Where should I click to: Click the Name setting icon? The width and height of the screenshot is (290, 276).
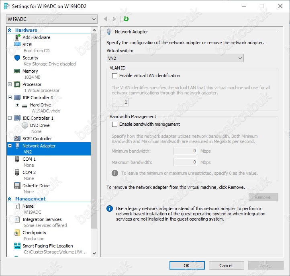pos(17,206)
